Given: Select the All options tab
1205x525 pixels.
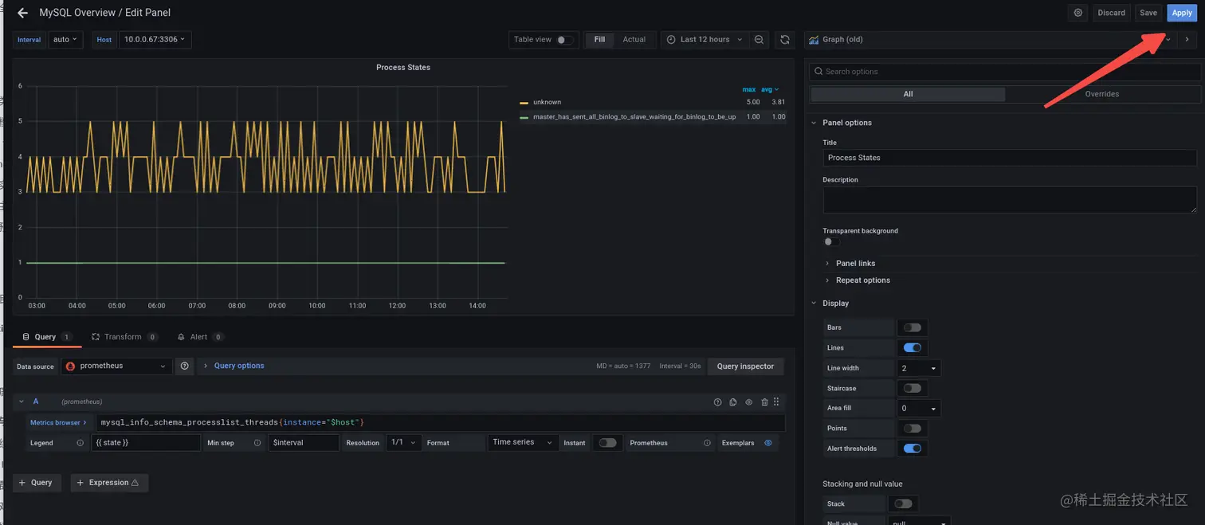Looking at the screenshot, I should click(x=908, y=94).
